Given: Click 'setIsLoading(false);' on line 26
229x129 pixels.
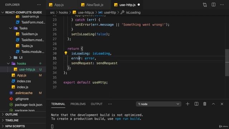Looking at the screenshot, I should [x=91, y=34].
